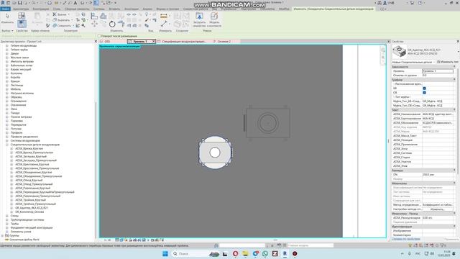Image resolution: width=460 pixels, height=259 pixels.
Task: Select 'ADSK_Врезка_Прямоугольная' in project browser
Action: point(34,153)
